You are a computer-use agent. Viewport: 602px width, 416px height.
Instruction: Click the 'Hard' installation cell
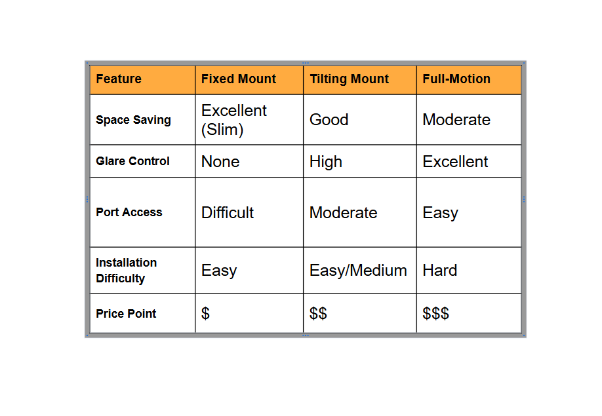pos(469,271)
